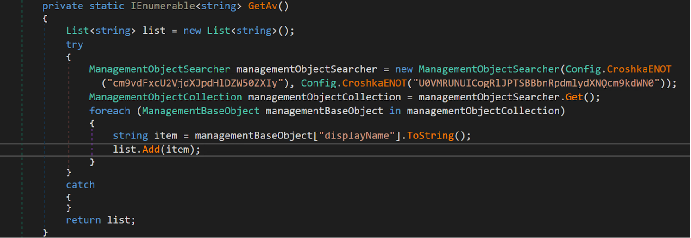Click the Add method on list

pyautogui.click(x=151, y=150)
